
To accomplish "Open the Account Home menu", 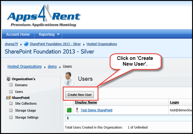I will [18, 34].
